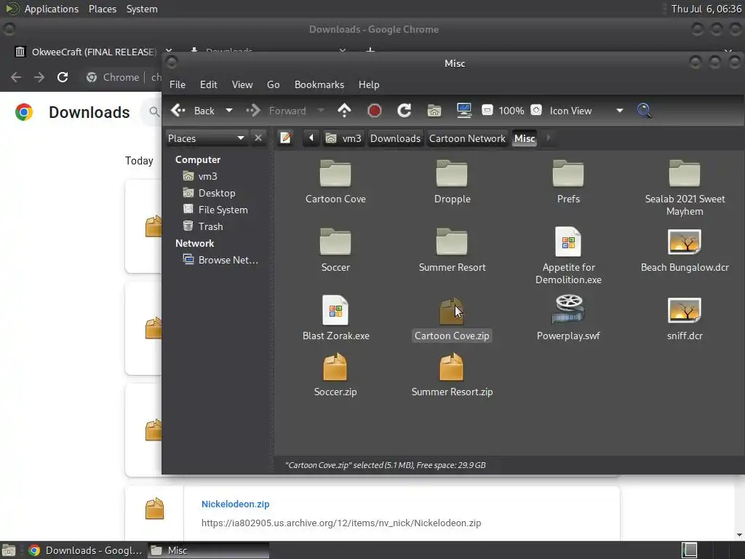Select Appetite for Demolition.exe file icon

click(x=568, y=242)
